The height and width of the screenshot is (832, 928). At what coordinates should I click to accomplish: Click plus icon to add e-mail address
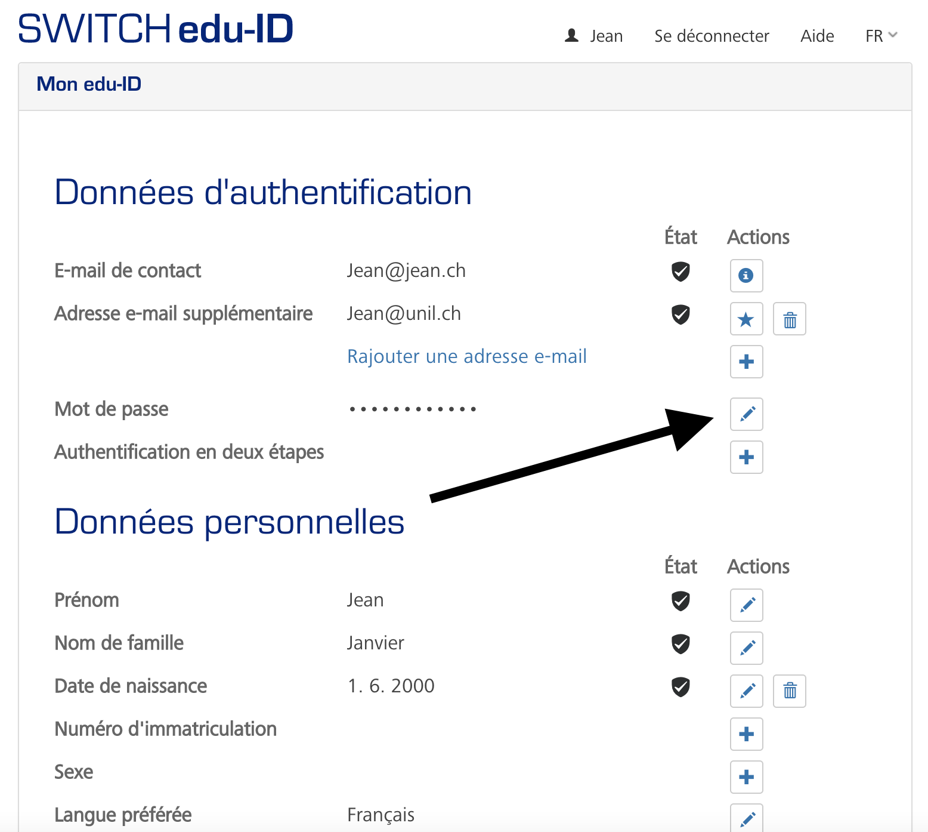[x=746, y=362]
